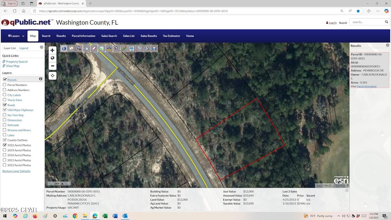Close the parcel details bottom panel

click(347, 190)
